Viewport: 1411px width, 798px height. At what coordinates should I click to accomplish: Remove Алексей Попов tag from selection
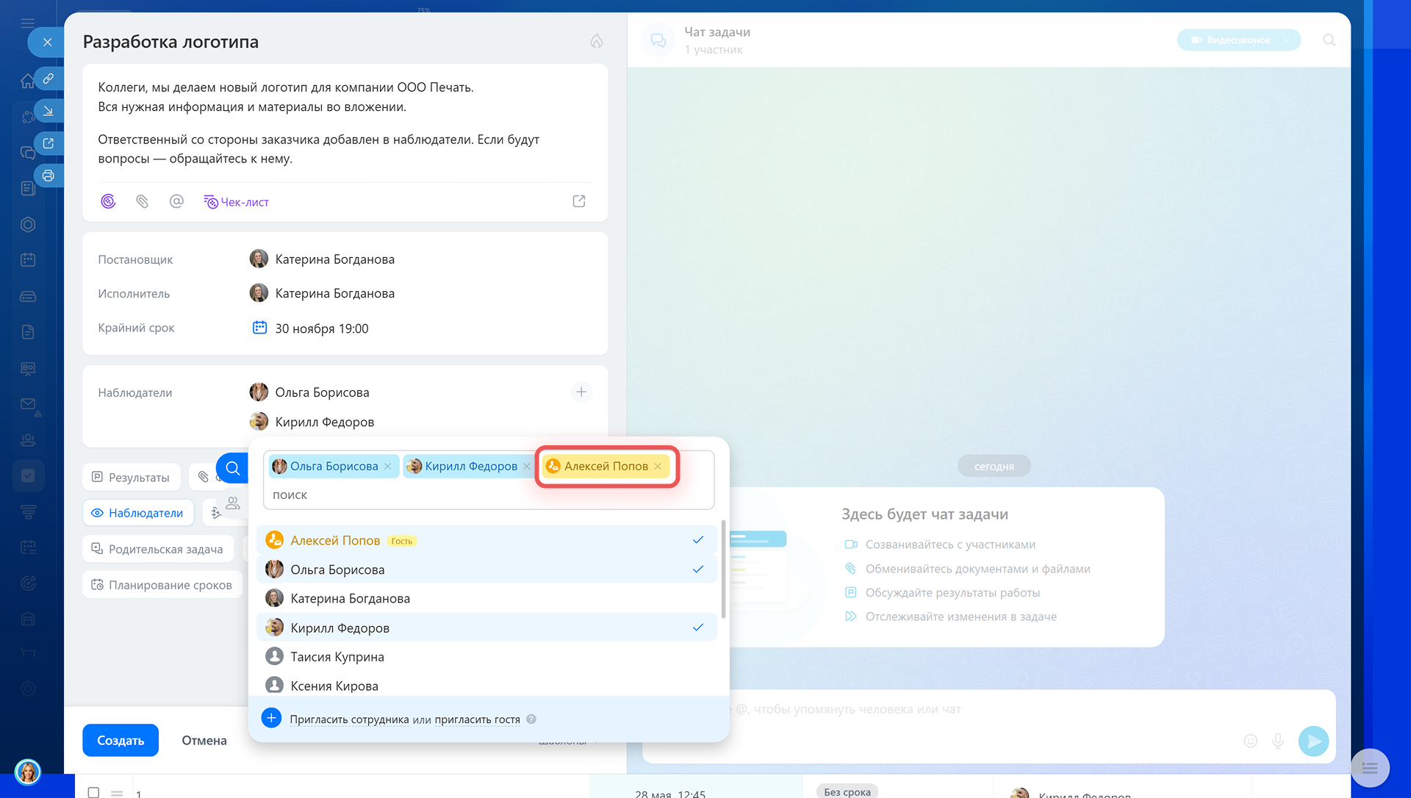[x=658, y=467]
